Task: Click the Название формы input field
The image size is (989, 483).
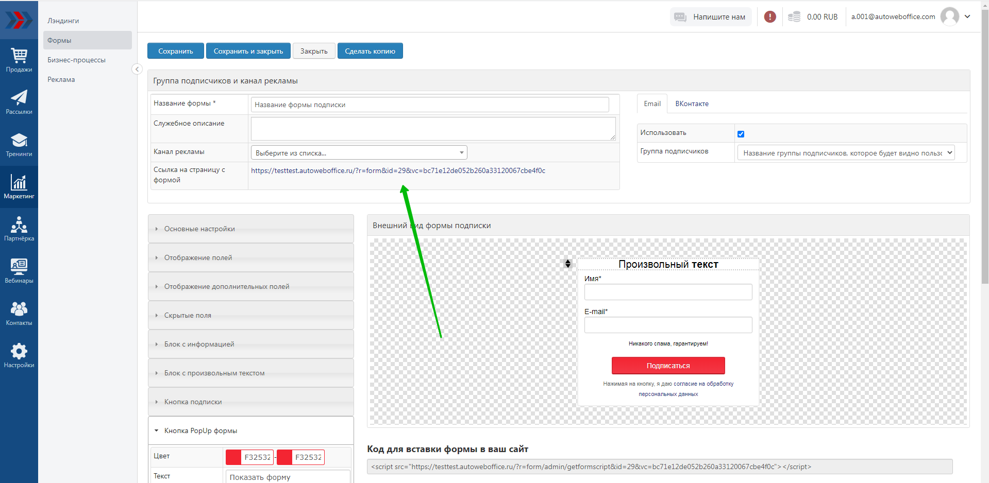Action: (429, 105)
